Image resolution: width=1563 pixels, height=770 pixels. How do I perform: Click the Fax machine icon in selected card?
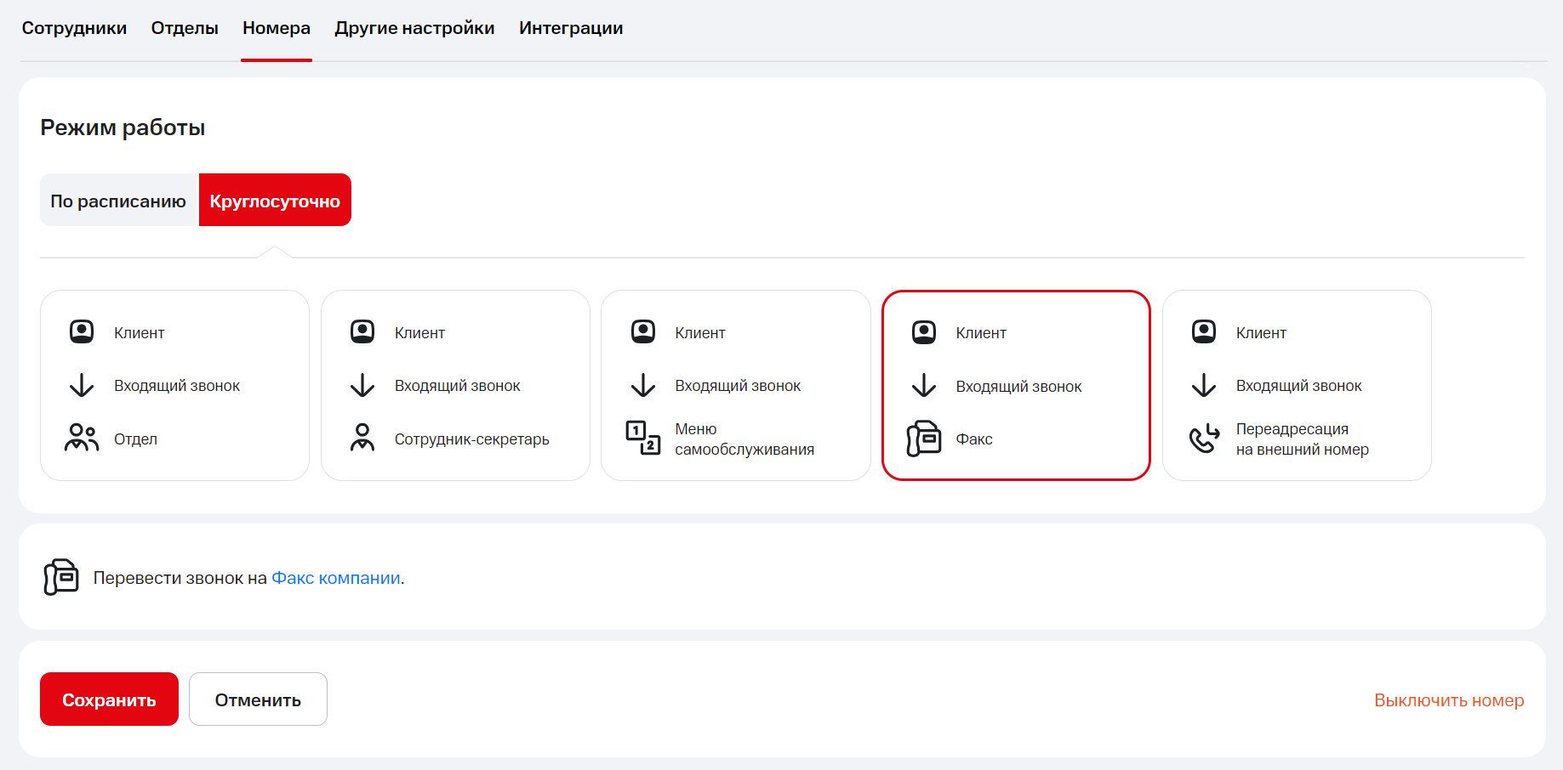click(x=924, y=439)
